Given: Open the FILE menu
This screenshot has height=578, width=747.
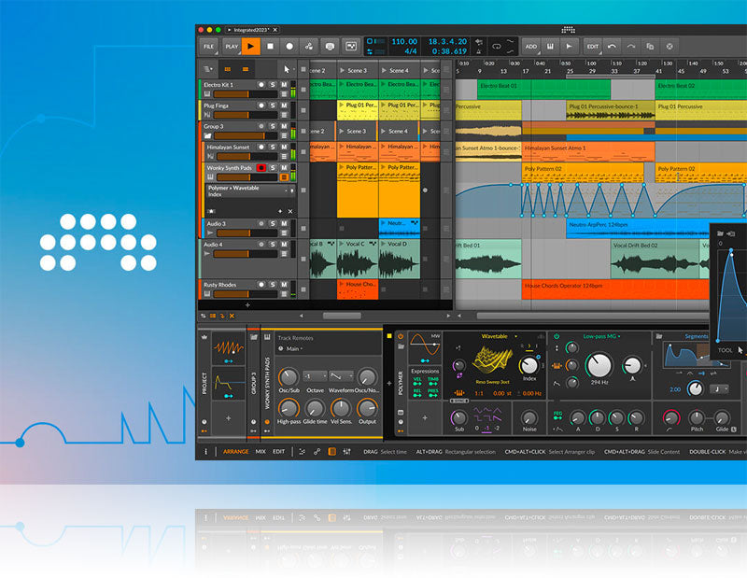Looking at the screenshot, I should coord(208,46).
